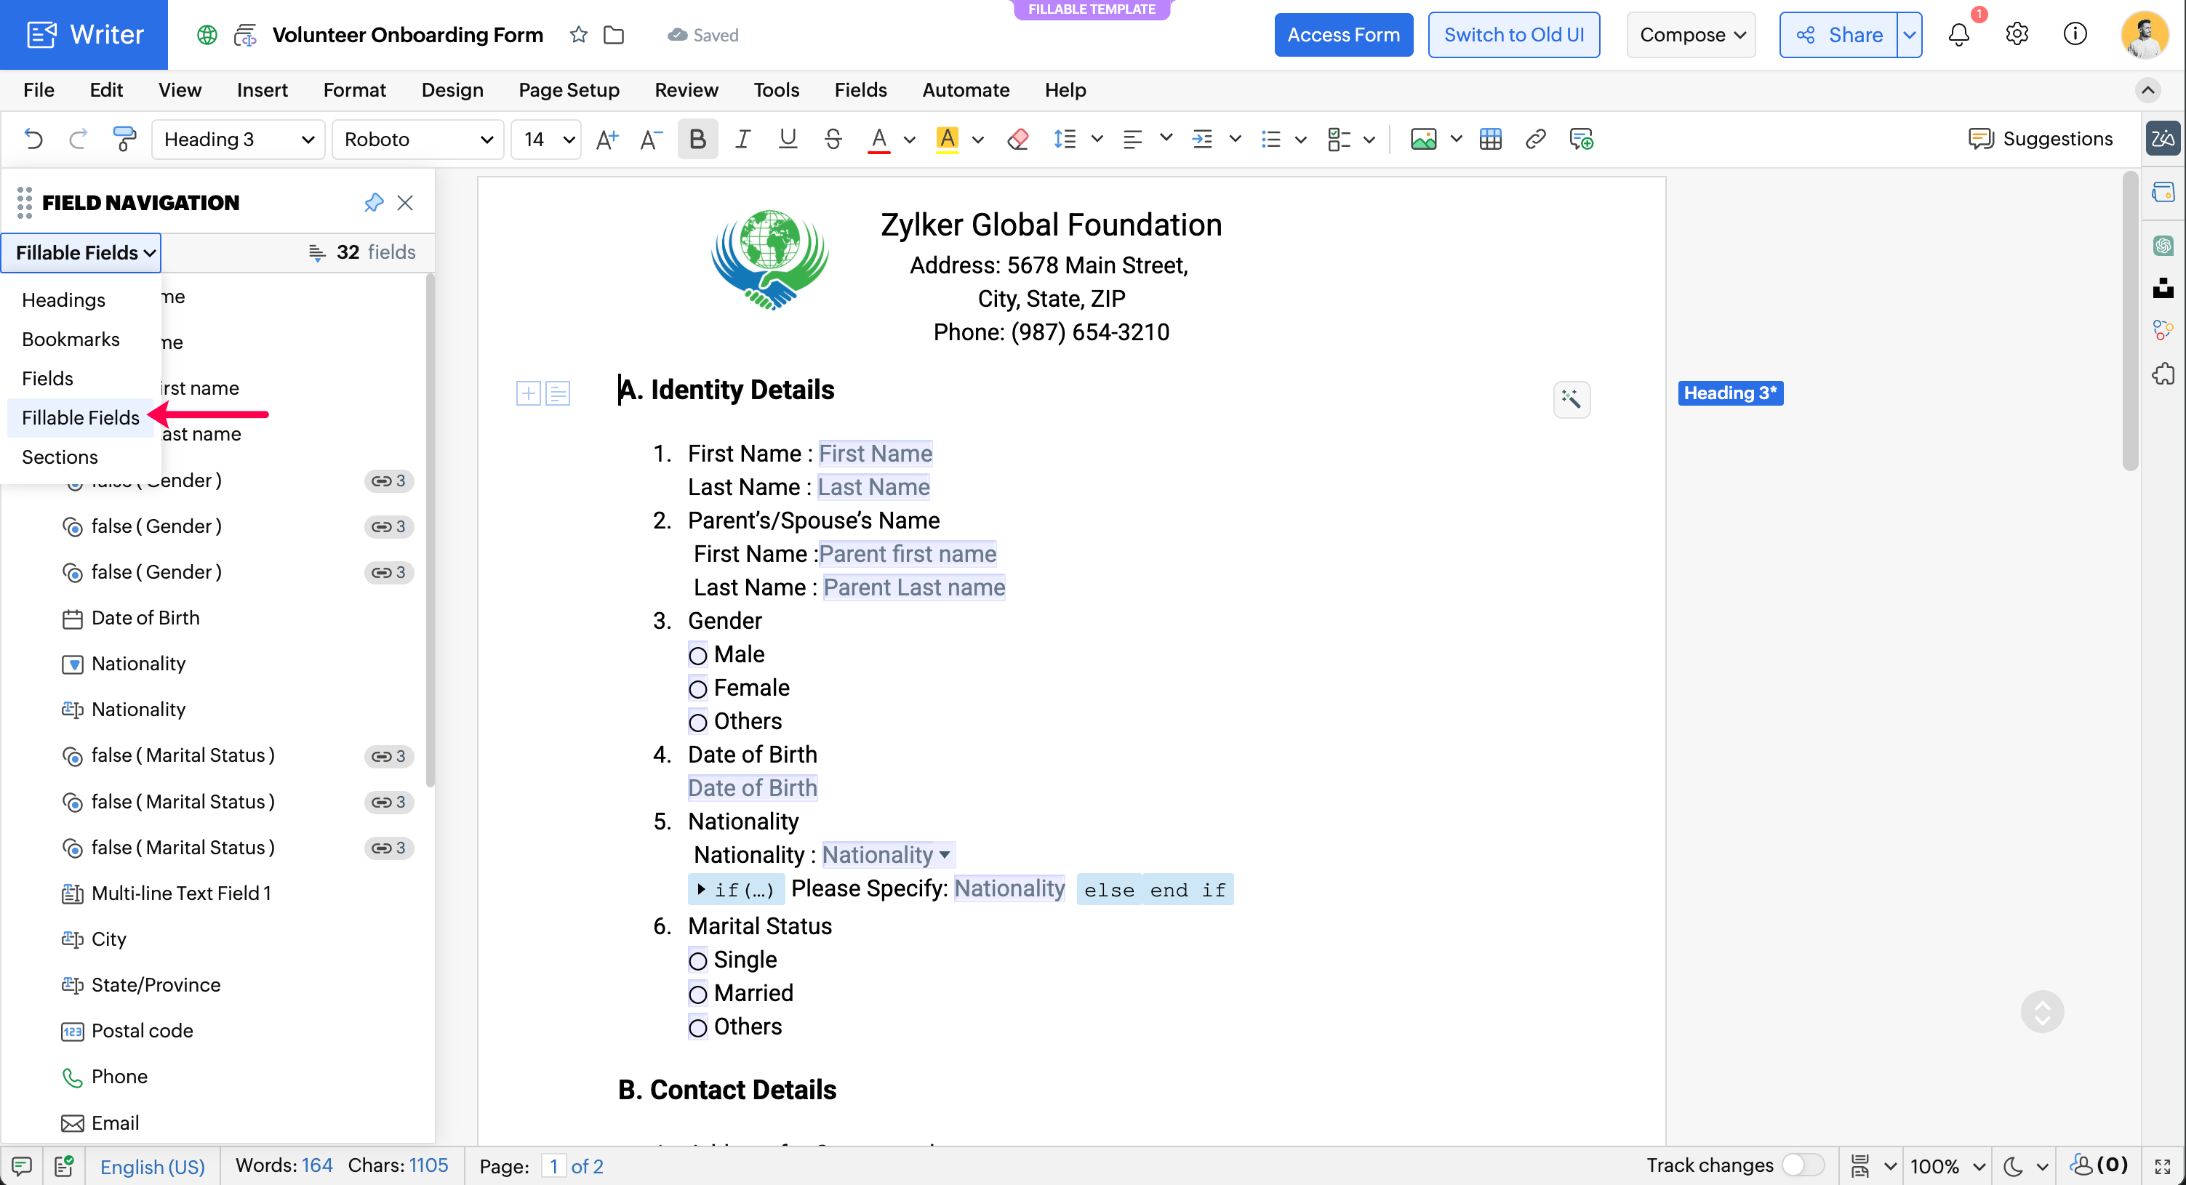Screen dimensions: 2186x1185
Task: Select the Male radio button
Action: click(697, 656)
